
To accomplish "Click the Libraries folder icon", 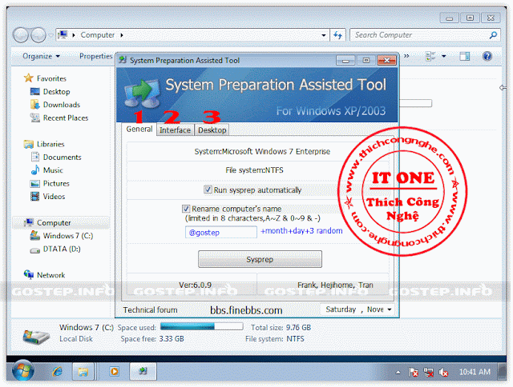I will click(x=29, y=144).
